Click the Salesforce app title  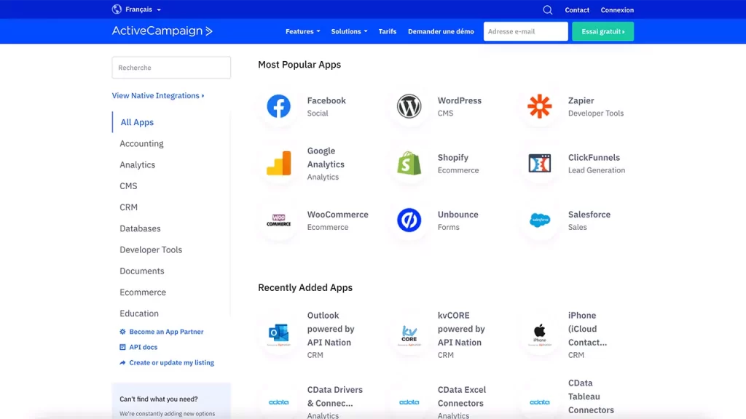589,215
